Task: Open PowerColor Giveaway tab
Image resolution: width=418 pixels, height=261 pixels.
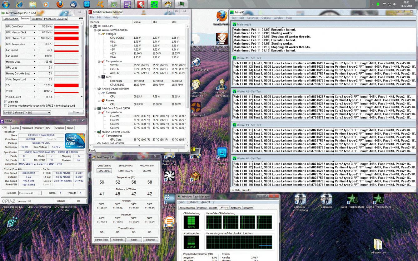Action: coord(55,19)
